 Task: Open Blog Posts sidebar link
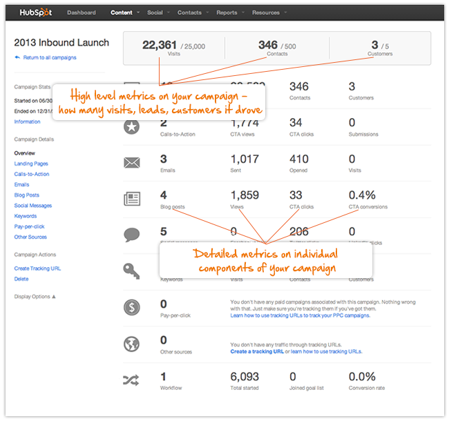[27, 195]
